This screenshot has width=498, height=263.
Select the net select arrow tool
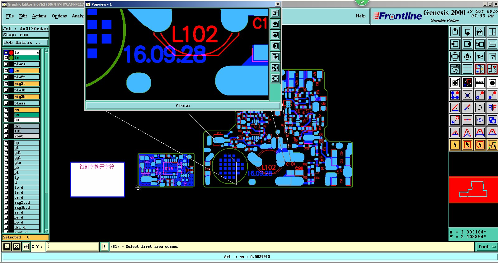coord(492,145)
